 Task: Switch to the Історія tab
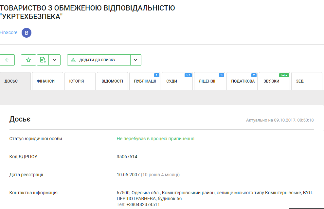pos(77,81)
